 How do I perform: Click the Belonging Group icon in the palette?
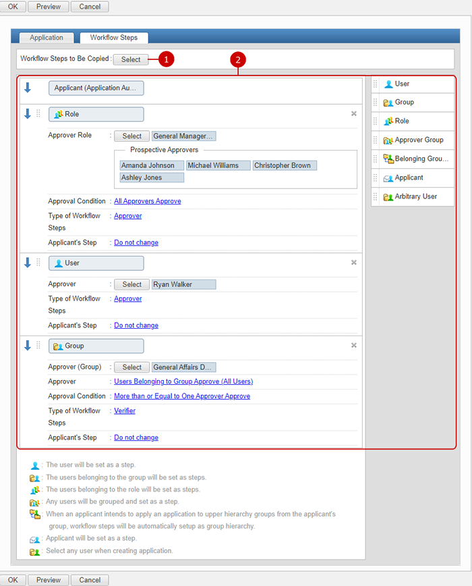(388, 159)
